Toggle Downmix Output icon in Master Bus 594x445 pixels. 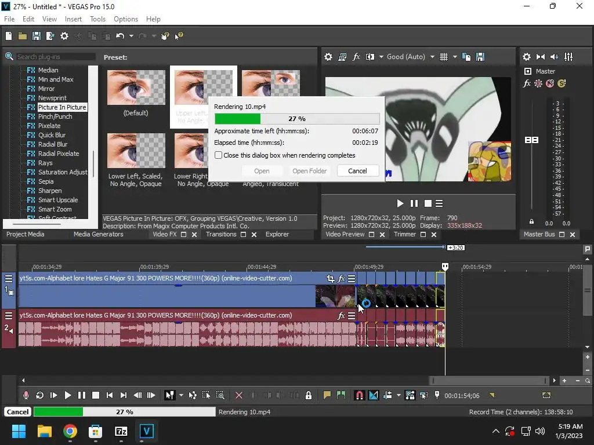[x=541, y=57]
